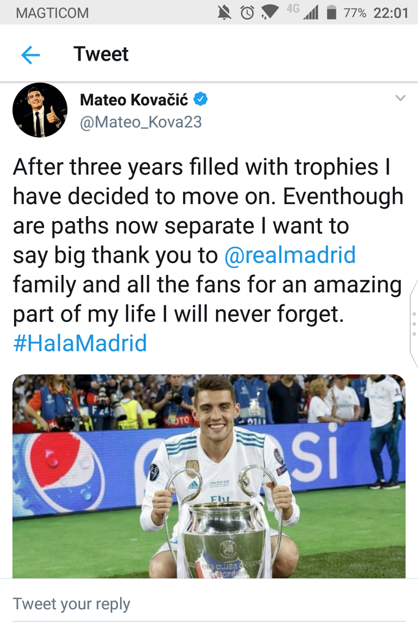Tap the back arrow icon
The image size is (418, 627).
coord(30,55)
